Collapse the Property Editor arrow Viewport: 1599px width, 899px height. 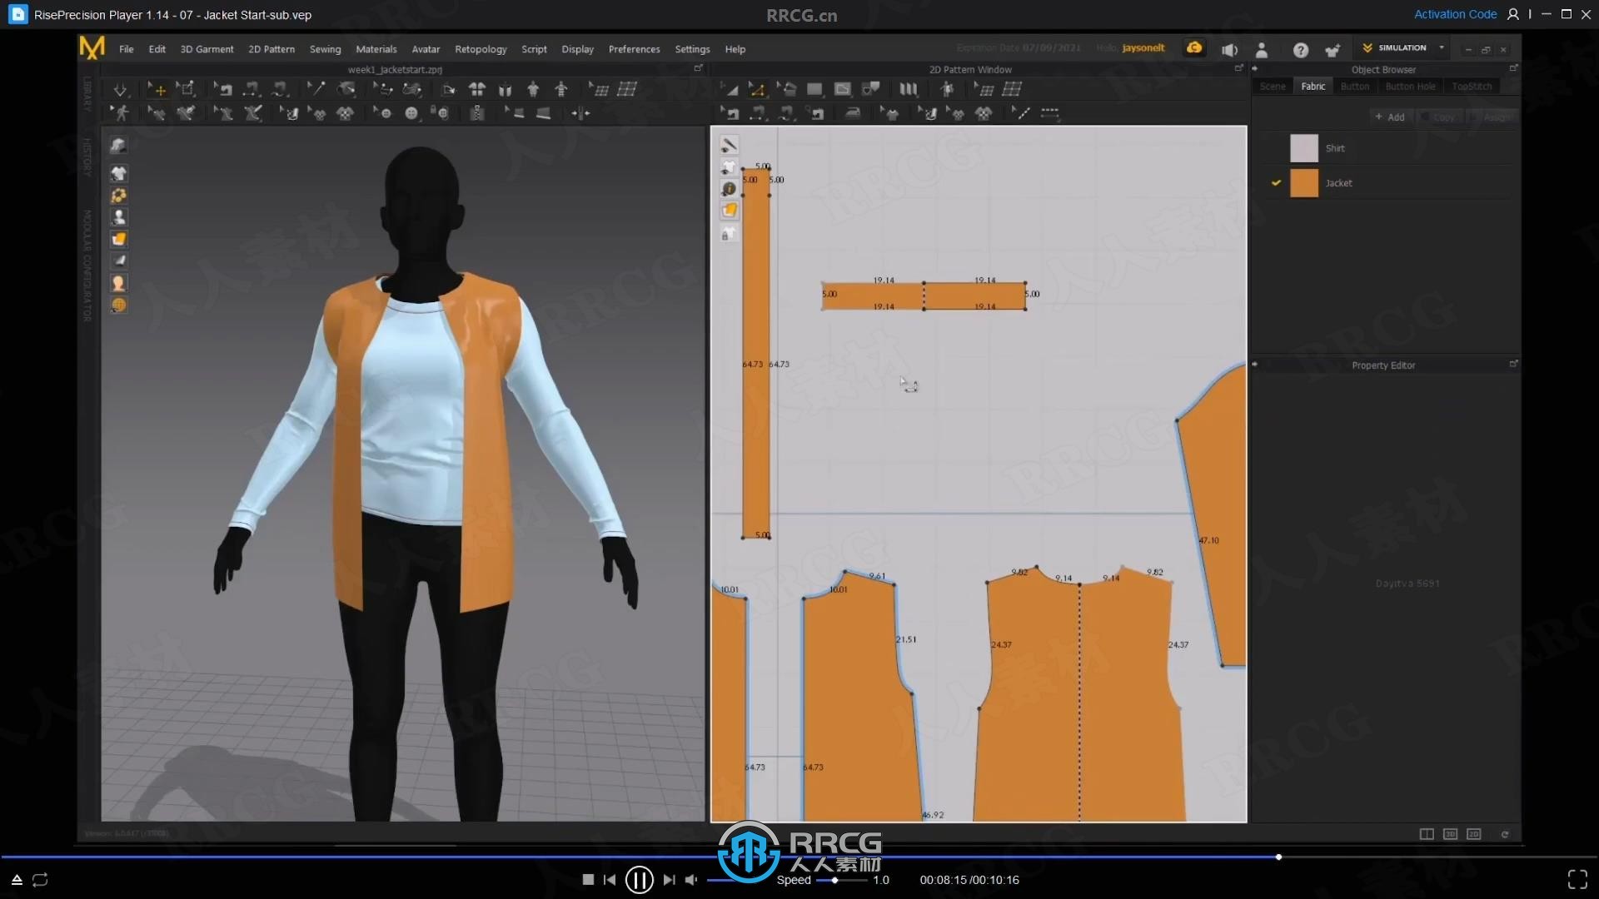pos(1255,364)
